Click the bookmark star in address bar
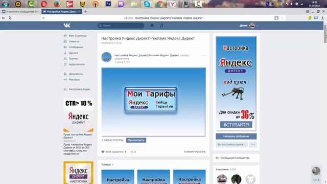Viewport: 327px width, 184px height. [x=282, y=18]
